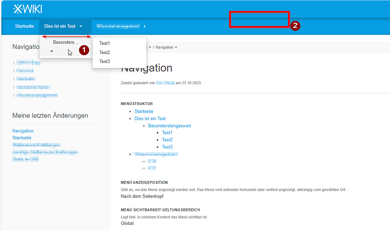This screenshot has height=231, width=390.
Task: Open Startseite in the recent changes sidebar
Action: pos(22,138)
